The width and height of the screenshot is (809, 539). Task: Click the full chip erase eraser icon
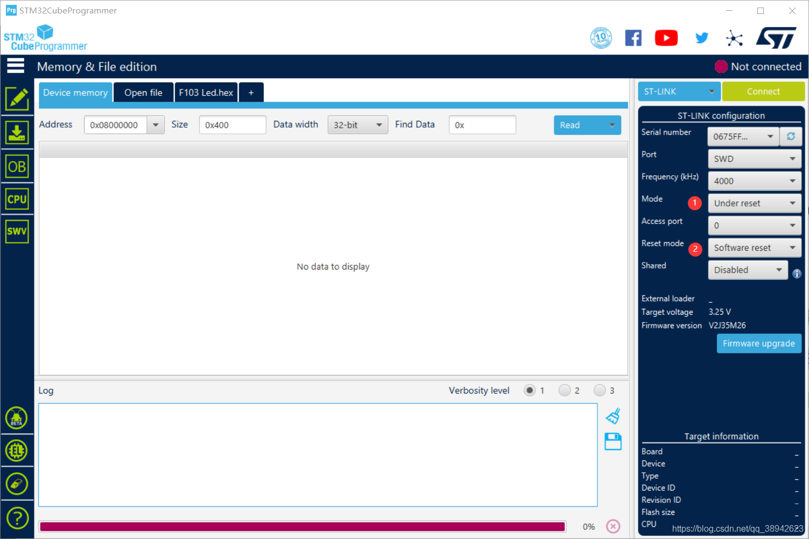pyautogui.click(x=17, y=484)
